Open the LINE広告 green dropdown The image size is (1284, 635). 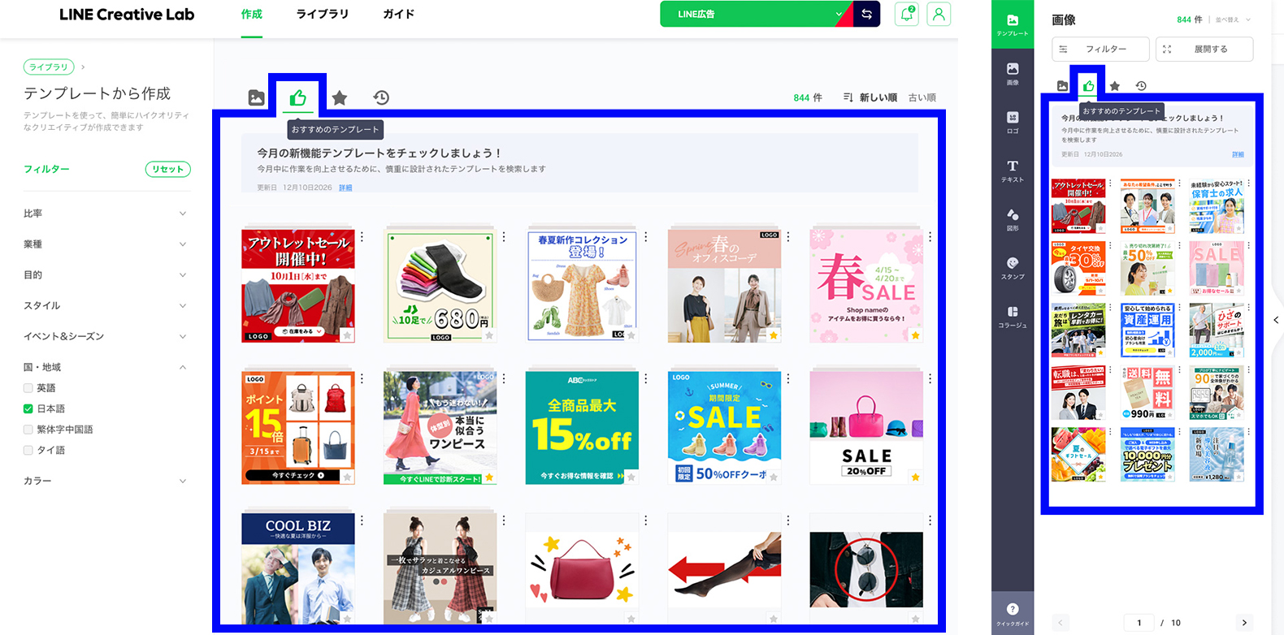click(x=756, y=15)
